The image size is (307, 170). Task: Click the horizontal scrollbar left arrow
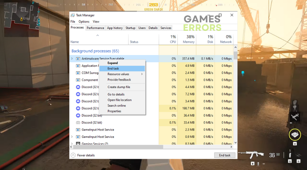tap(71, 147)
